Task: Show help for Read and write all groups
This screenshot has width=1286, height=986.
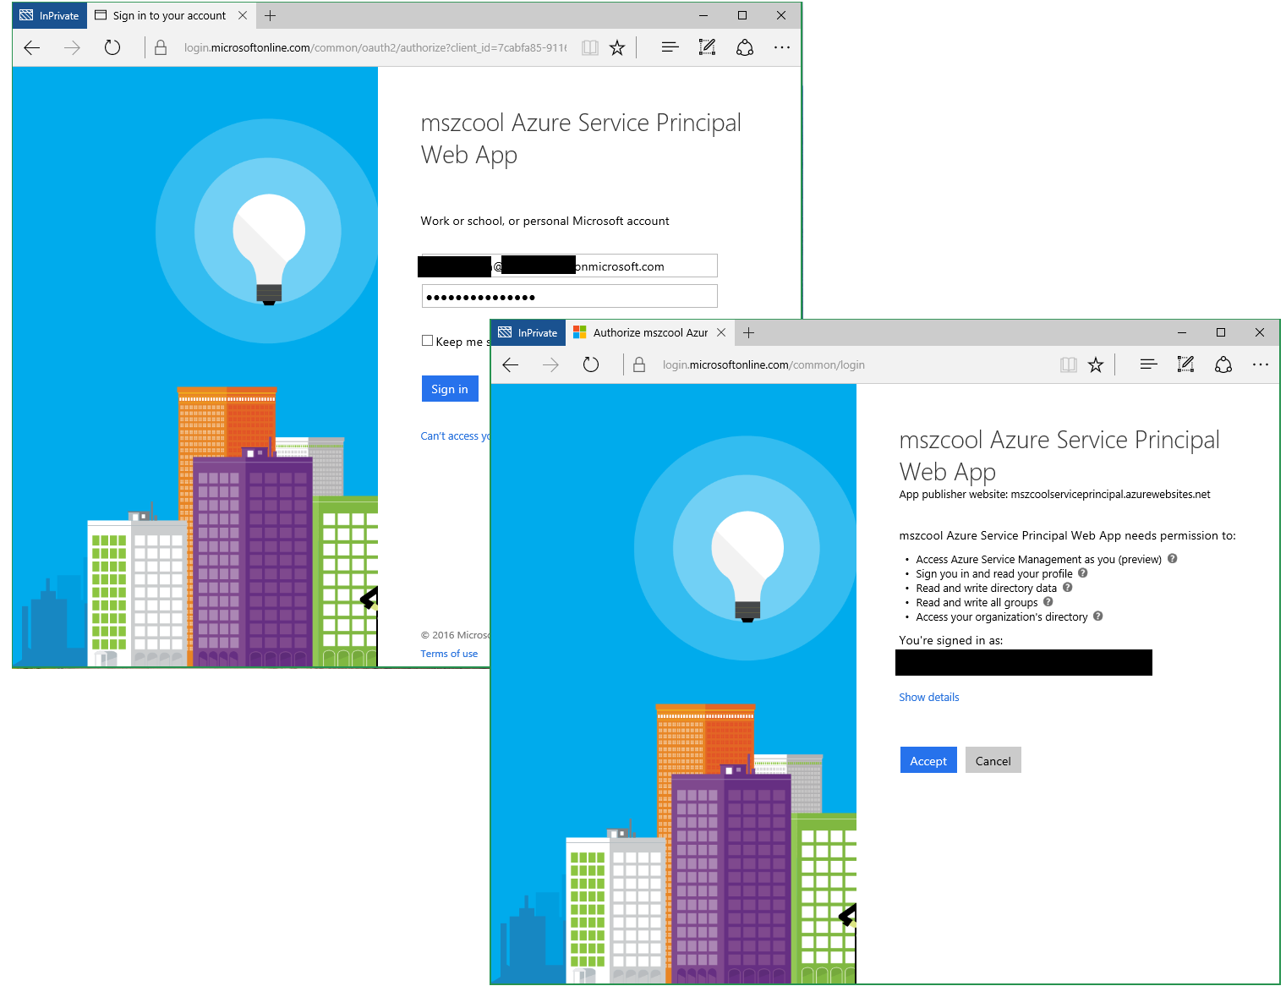Action: 1048,602
